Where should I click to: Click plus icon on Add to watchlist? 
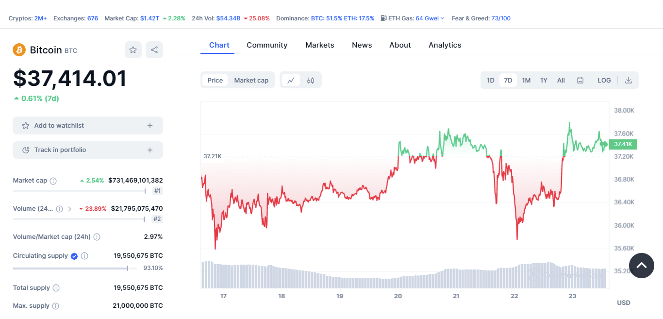(150, 125)
